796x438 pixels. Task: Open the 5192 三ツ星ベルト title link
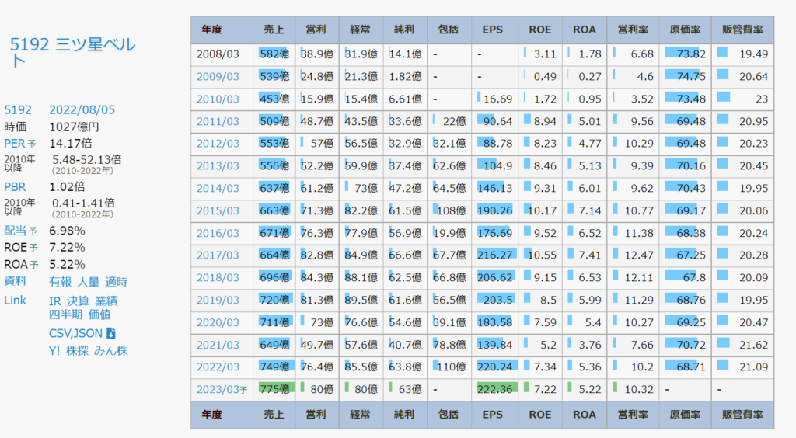[x=72, y=53]
